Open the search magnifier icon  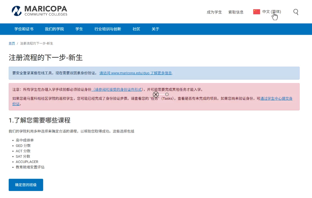(296, 12)
